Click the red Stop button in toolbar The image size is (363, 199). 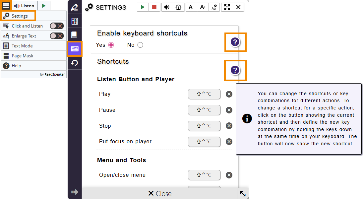[154, 7]
